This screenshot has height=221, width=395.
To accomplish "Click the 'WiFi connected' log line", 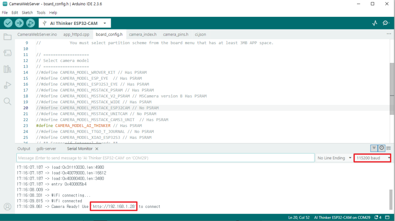I will (49, 201).
